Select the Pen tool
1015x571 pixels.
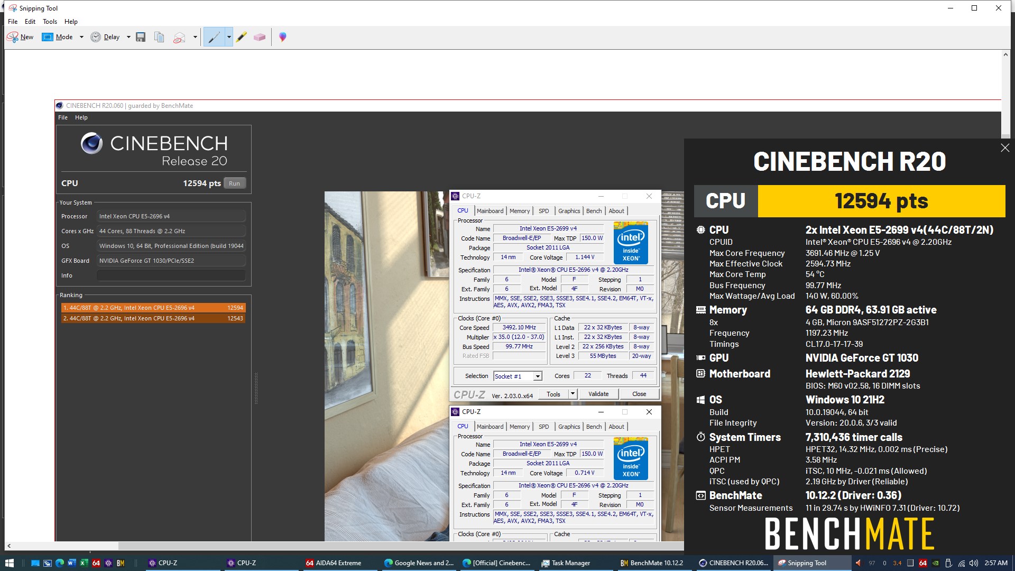coord(214,37)
